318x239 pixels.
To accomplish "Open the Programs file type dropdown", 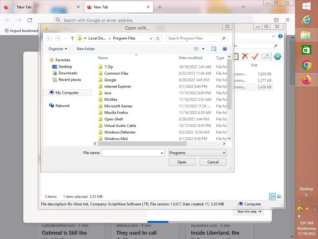I will (224, 153).
